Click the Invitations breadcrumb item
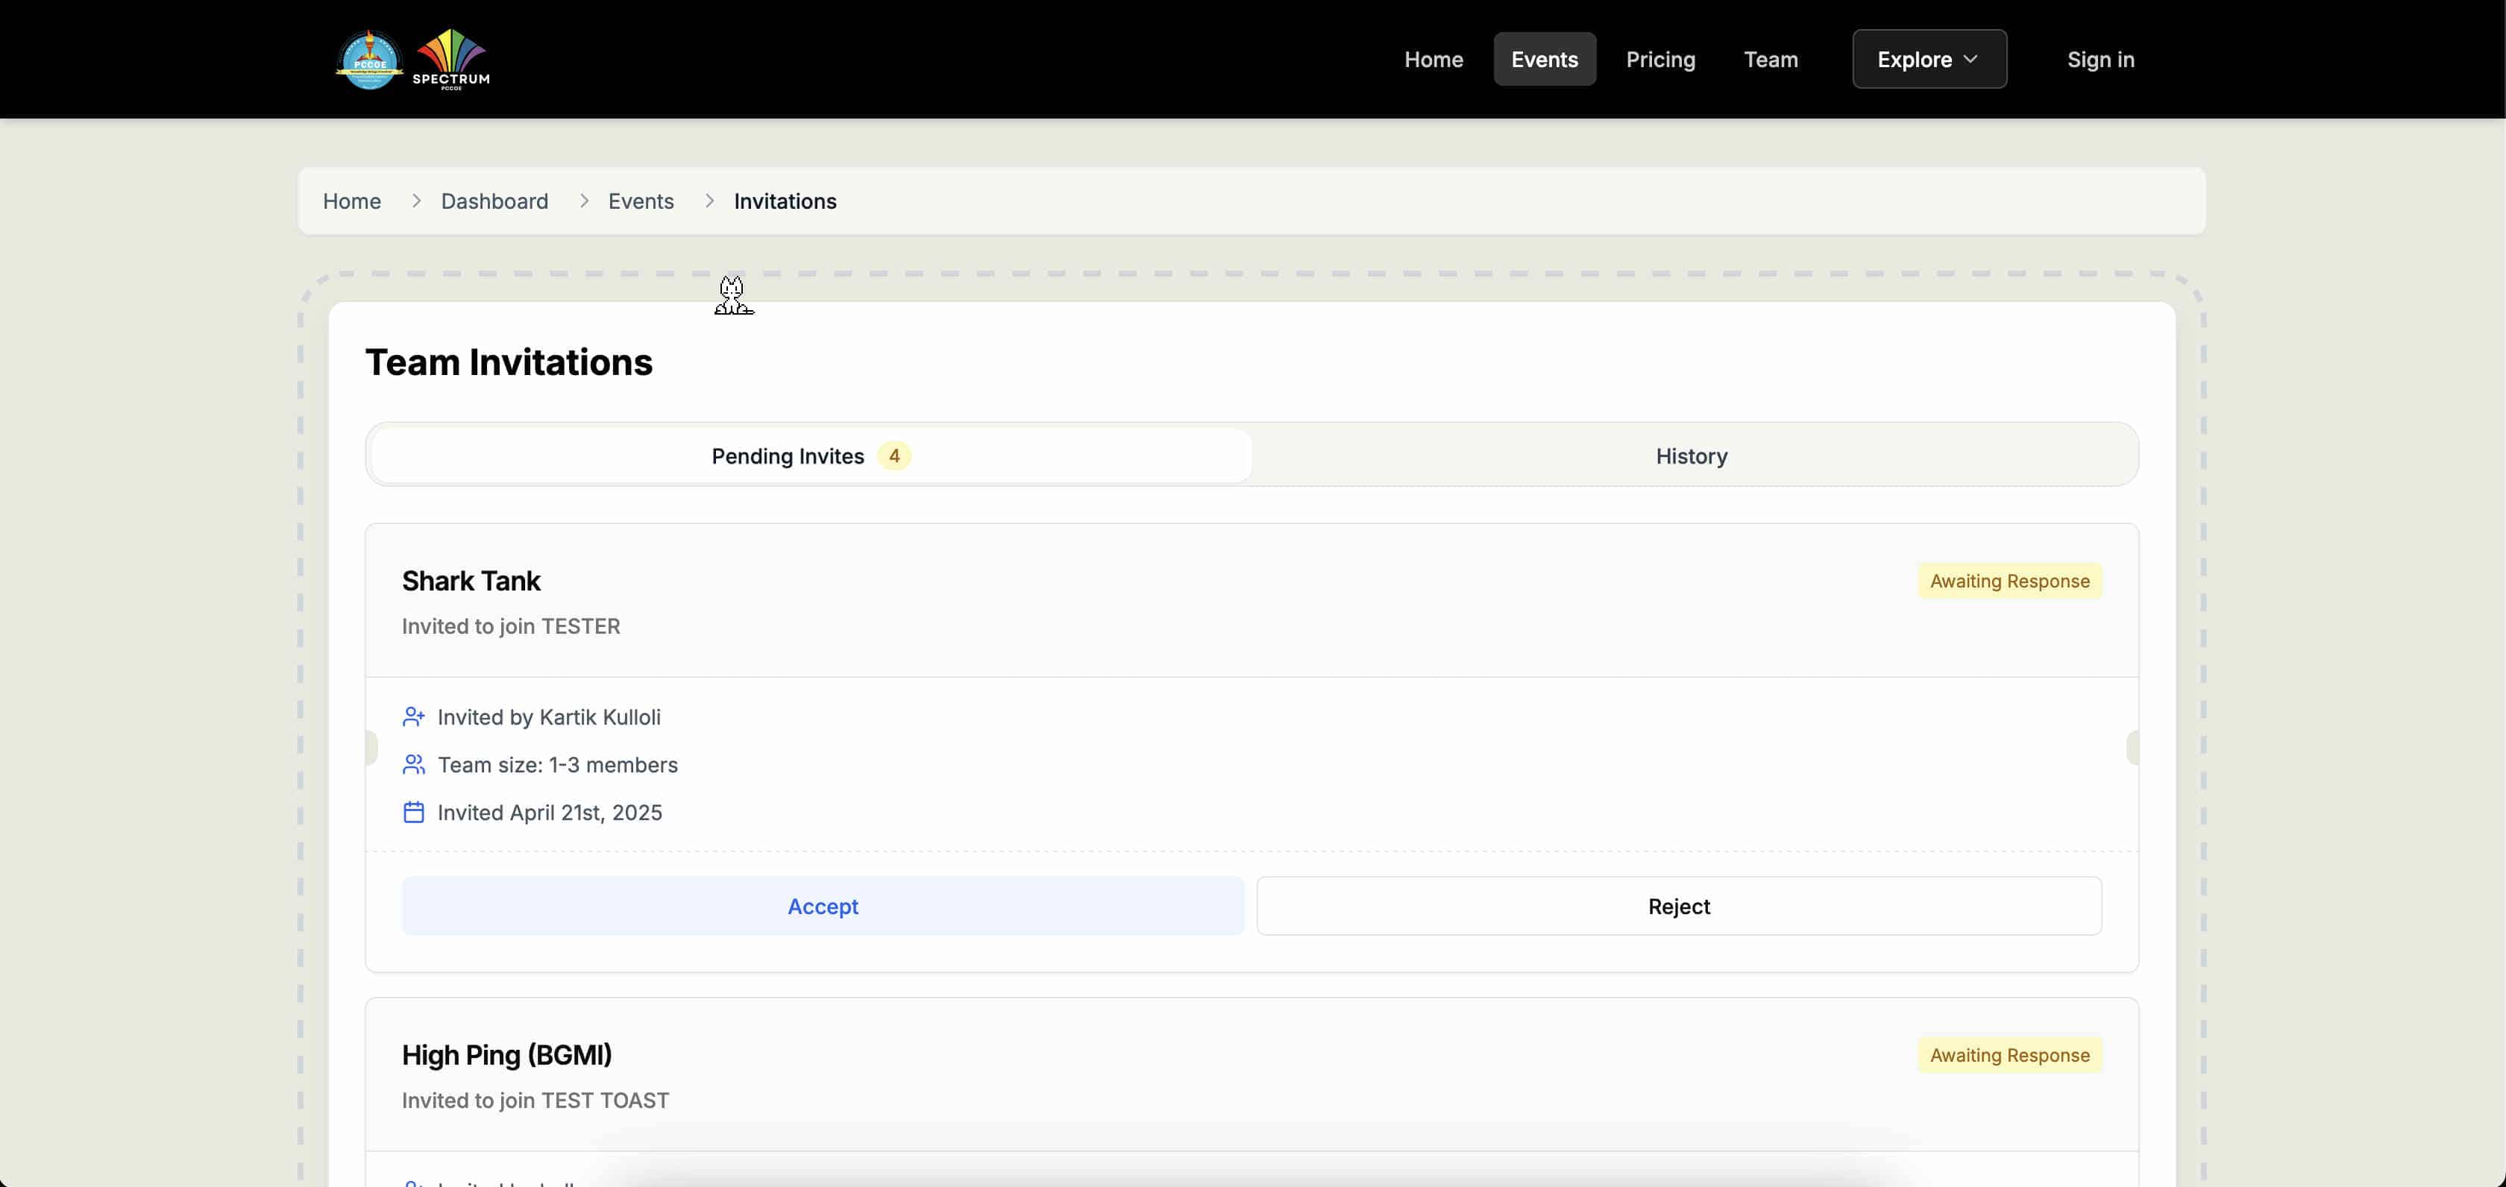 click(x=784, y=201)
